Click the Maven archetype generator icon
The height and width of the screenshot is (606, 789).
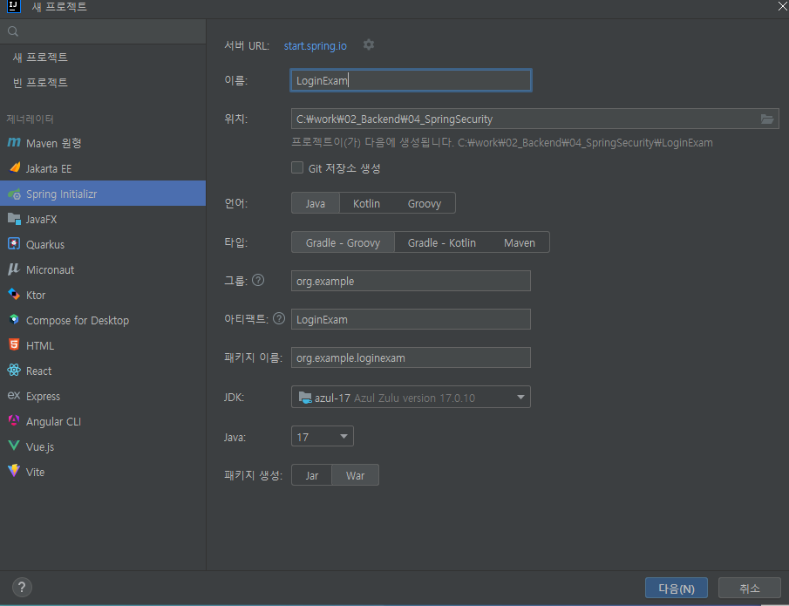pyautogui.click(x=14, y=143)
